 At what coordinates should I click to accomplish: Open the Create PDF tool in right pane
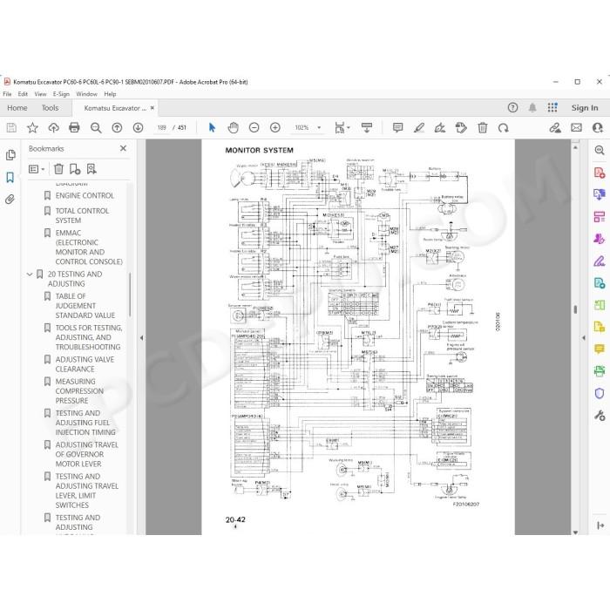pos(600,173)
